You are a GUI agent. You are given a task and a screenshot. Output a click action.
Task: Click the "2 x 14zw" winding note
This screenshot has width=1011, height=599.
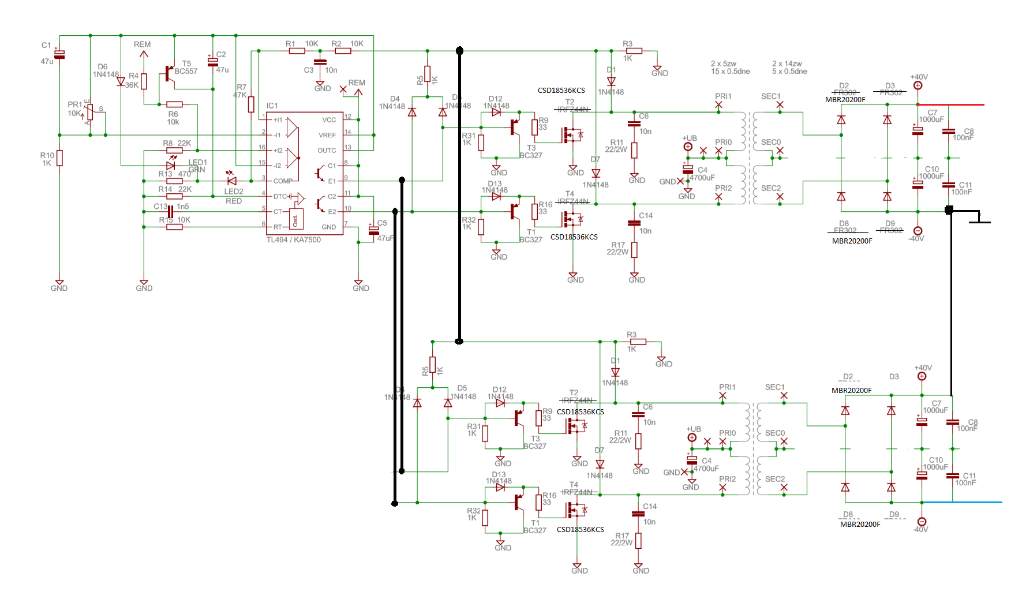tap(787, 63)
